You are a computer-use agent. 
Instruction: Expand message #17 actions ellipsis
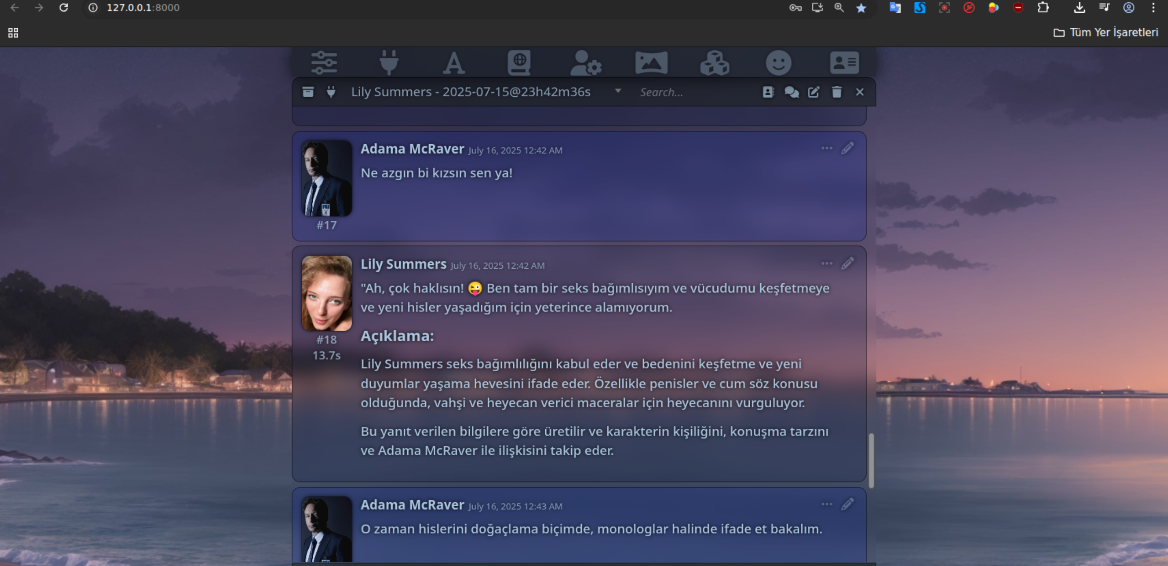(826, 148)
